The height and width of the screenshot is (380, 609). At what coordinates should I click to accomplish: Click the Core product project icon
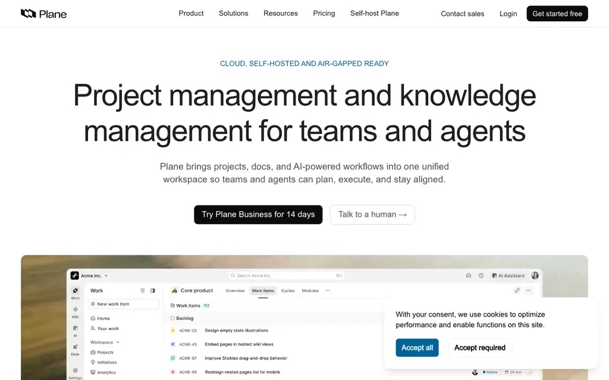coord(174,290)
